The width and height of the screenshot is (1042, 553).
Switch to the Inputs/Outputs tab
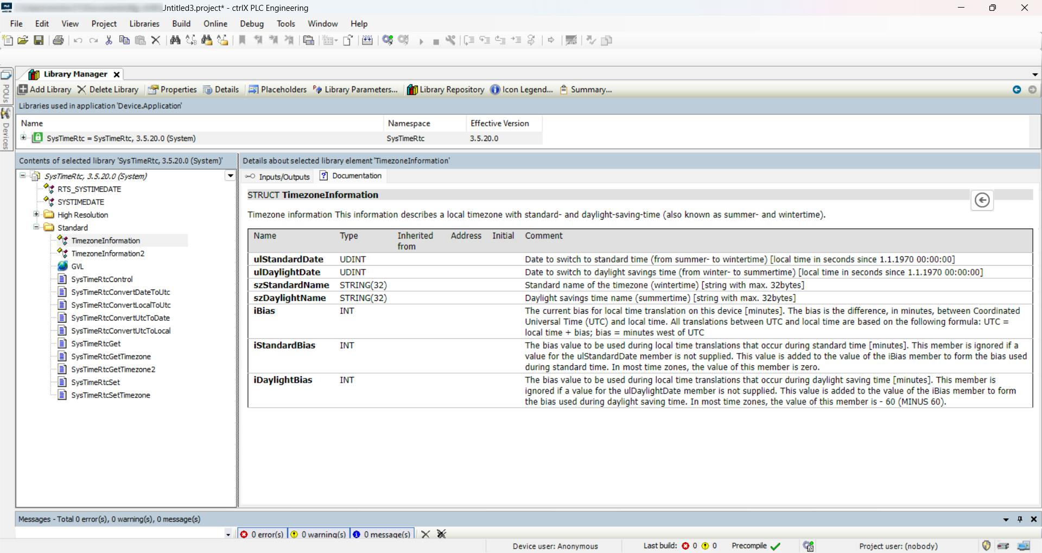[277, 177]
